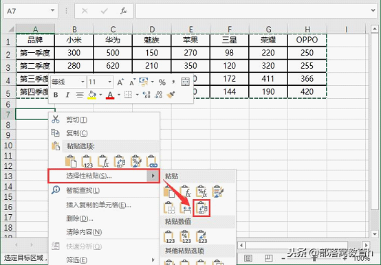This screenshot has width=381, height=265.
Task: Toggle Italic in the mini toolbar
Action: click(67, 95)
